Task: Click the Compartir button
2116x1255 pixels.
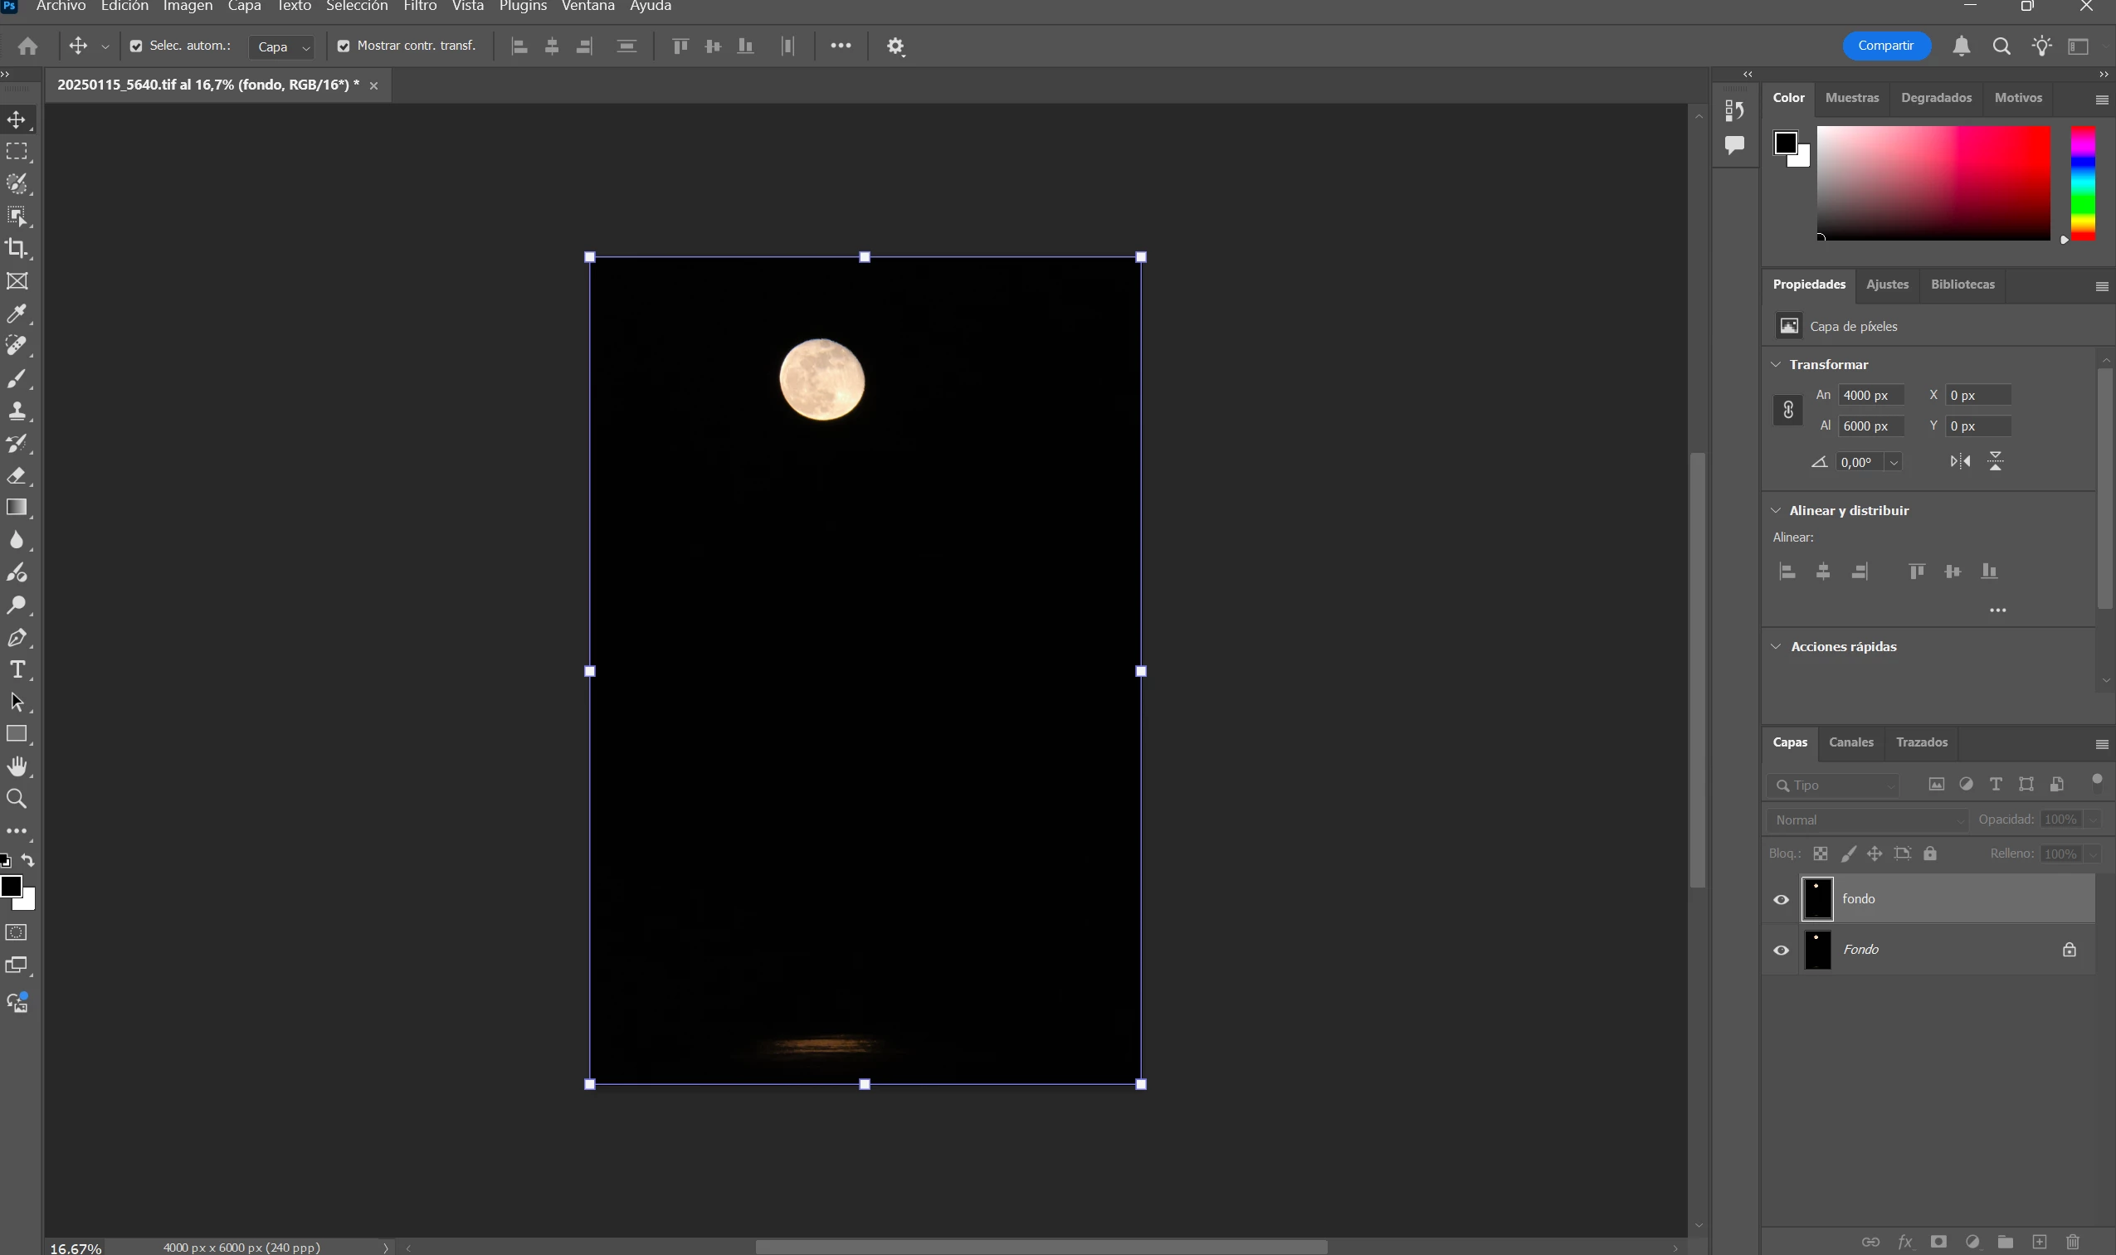Action: (x=1885, y=46)
